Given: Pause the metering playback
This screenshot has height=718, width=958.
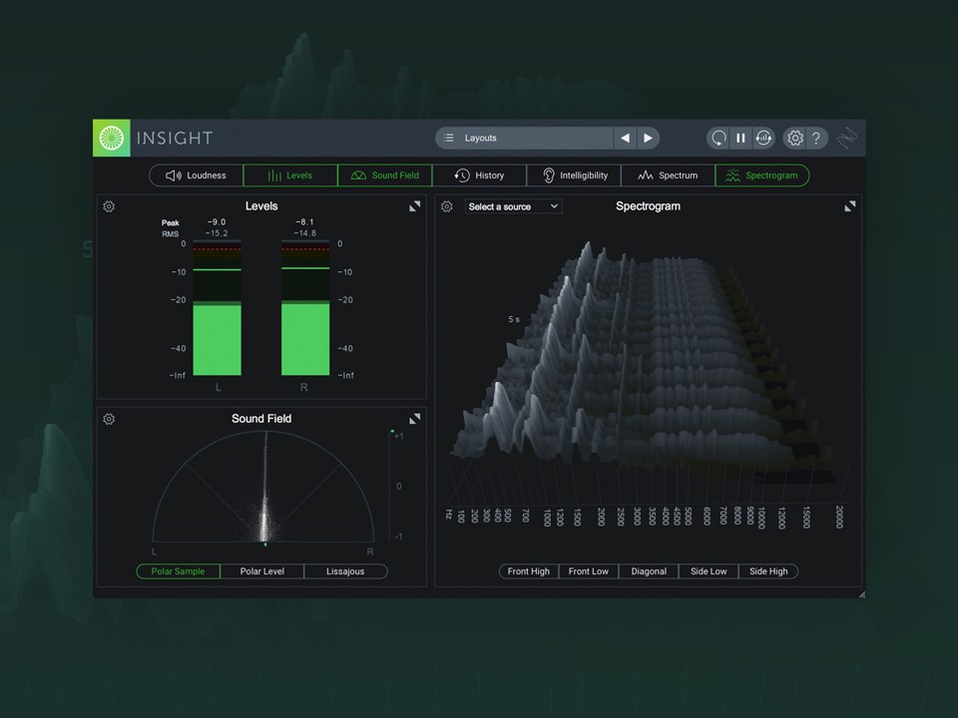Looking at the screenshot, I should coord(740,138).
